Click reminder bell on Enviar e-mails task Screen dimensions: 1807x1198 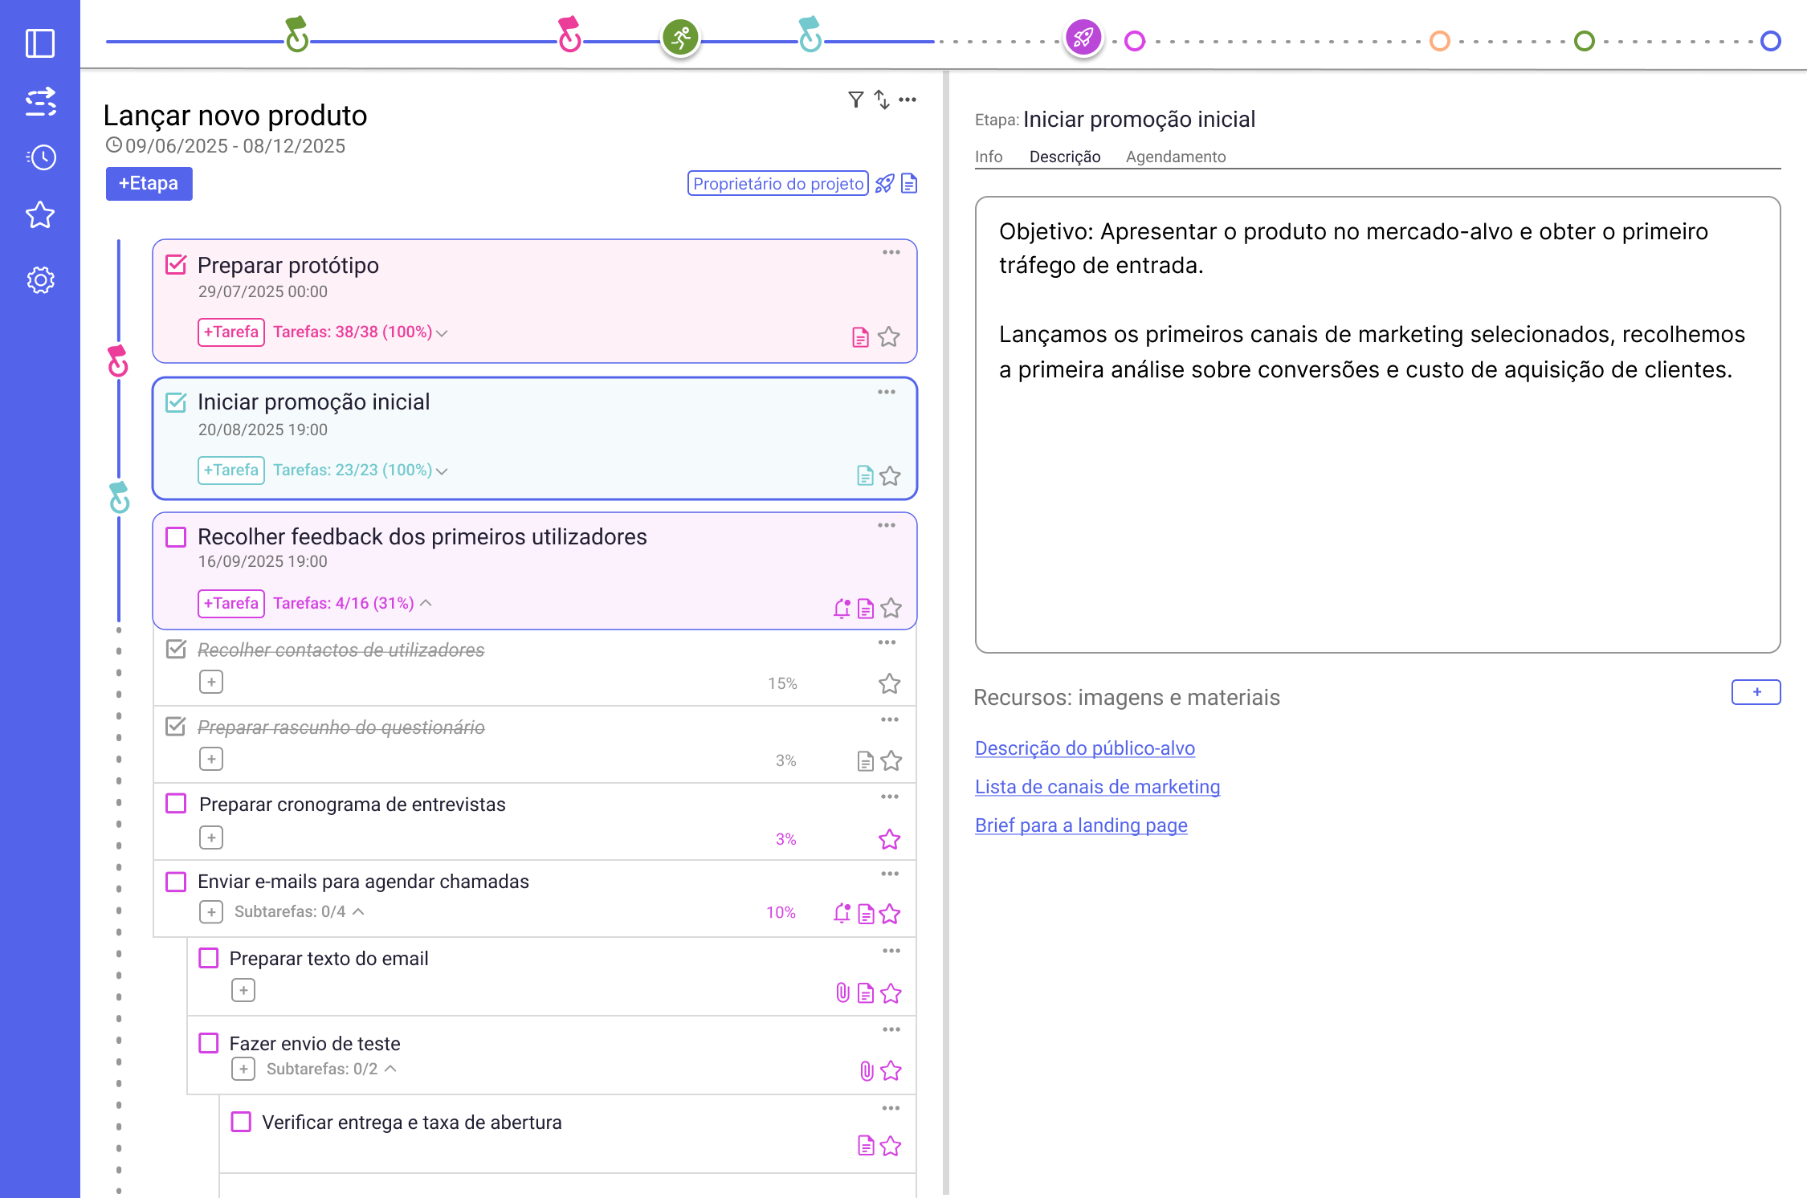tap(842, 913)
